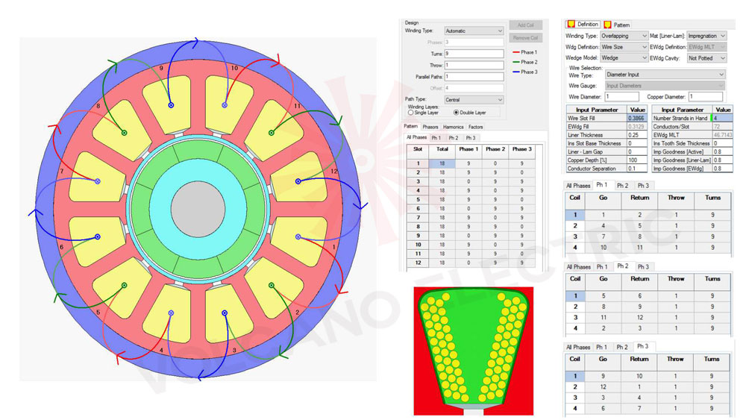Viewport: 746px width, 420px height.
Task: Click the Imp Goodness [Active] value 0.8
Action: [x=723, y=151]
